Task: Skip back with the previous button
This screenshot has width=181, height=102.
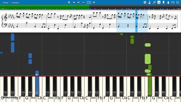Action: point(74,2)
